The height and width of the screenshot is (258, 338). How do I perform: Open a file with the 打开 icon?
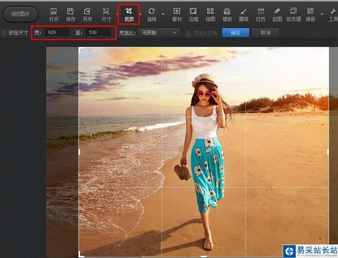(x=54, y=15)
